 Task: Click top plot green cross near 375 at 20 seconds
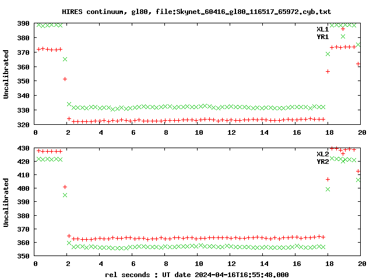click(358, 45)
